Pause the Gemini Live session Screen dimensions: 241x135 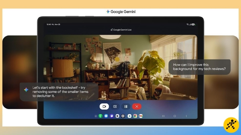click(126, 106)
